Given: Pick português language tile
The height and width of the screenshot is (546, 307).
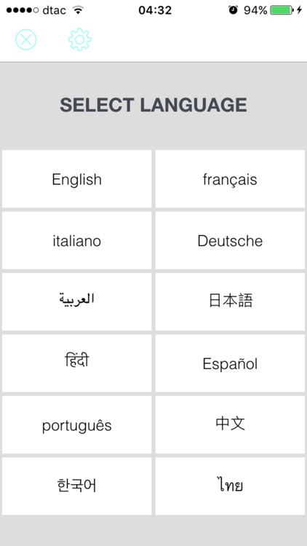Looking at the screenshot, I should pyautogui.click(x=77, y=424).
